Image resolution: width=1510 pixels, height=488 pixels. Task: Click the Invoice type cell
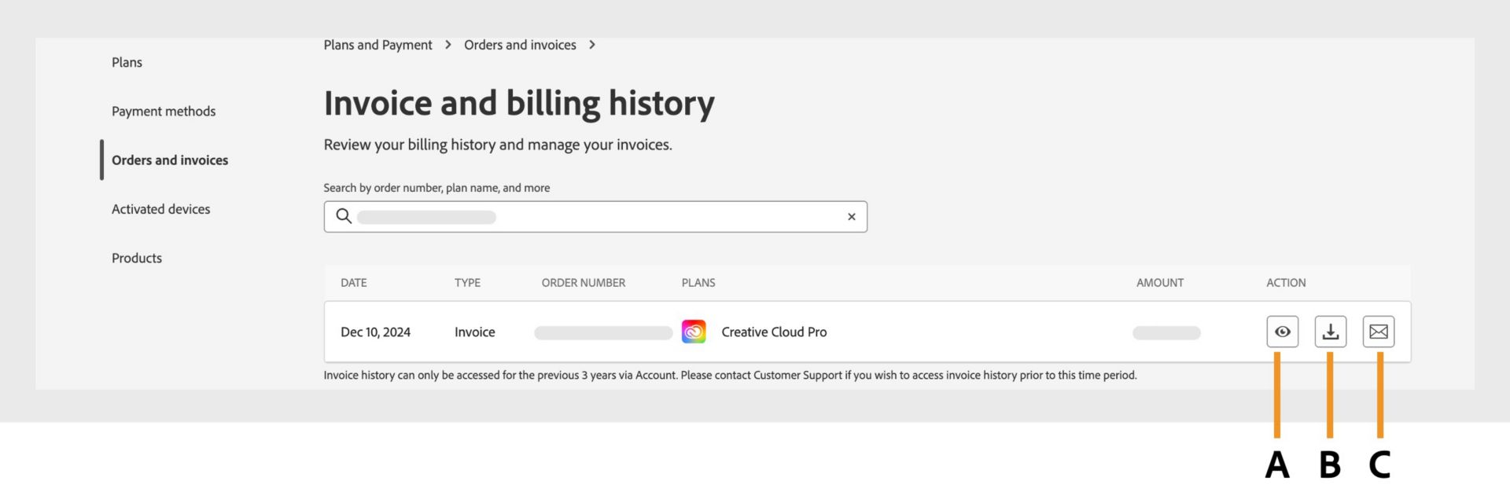(475, 332)
